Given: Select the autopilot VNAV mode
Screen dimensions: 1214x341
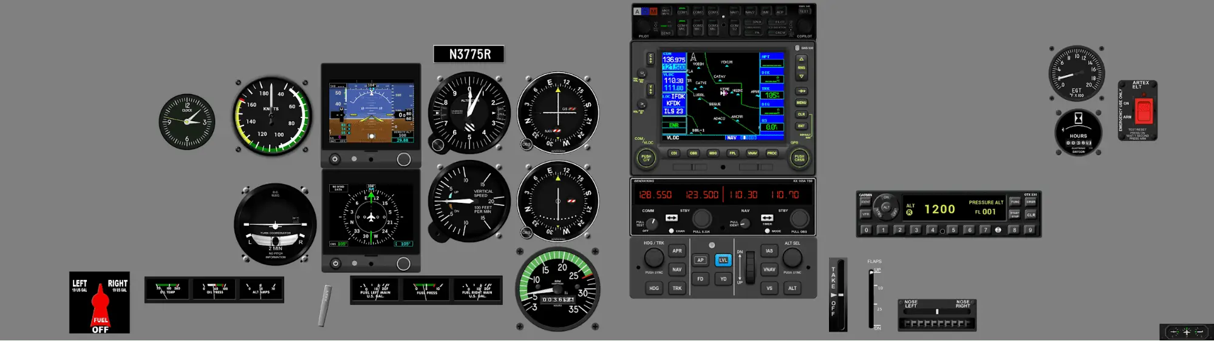Looking at the screenshot, I should coord(769,270).
